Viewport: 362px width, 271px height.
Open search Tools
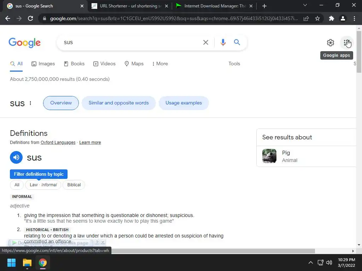234,64
